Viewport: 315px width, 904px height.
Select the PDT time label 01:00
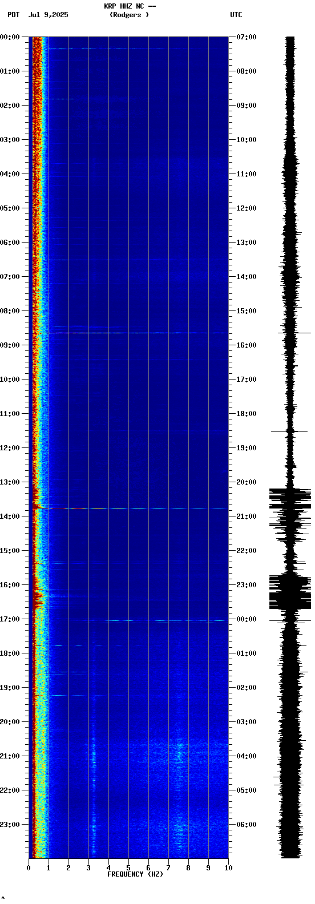[x=10, y=71]
